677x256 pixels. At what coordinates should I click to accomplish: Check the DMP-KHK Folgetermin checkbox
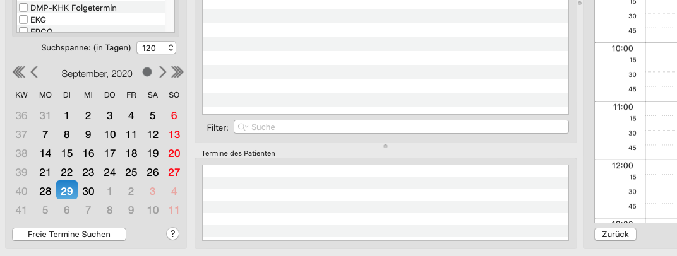pyautogui.click(x=23, y=8)
